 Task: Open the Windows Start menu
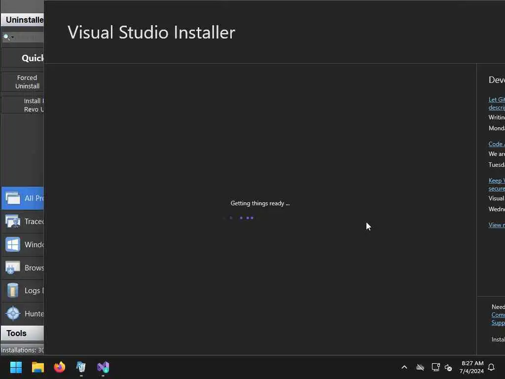coord(16,367)
